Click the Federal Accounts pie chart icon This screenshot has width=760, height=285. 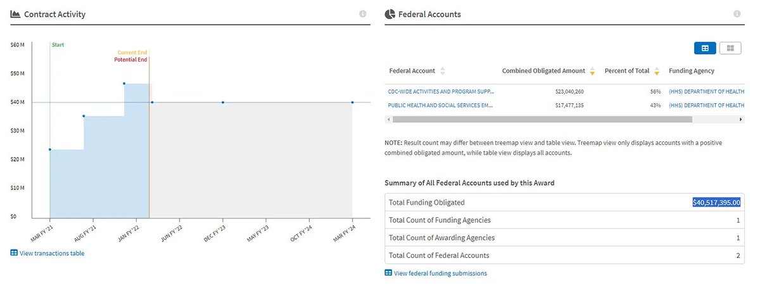(x=390, y=14)
